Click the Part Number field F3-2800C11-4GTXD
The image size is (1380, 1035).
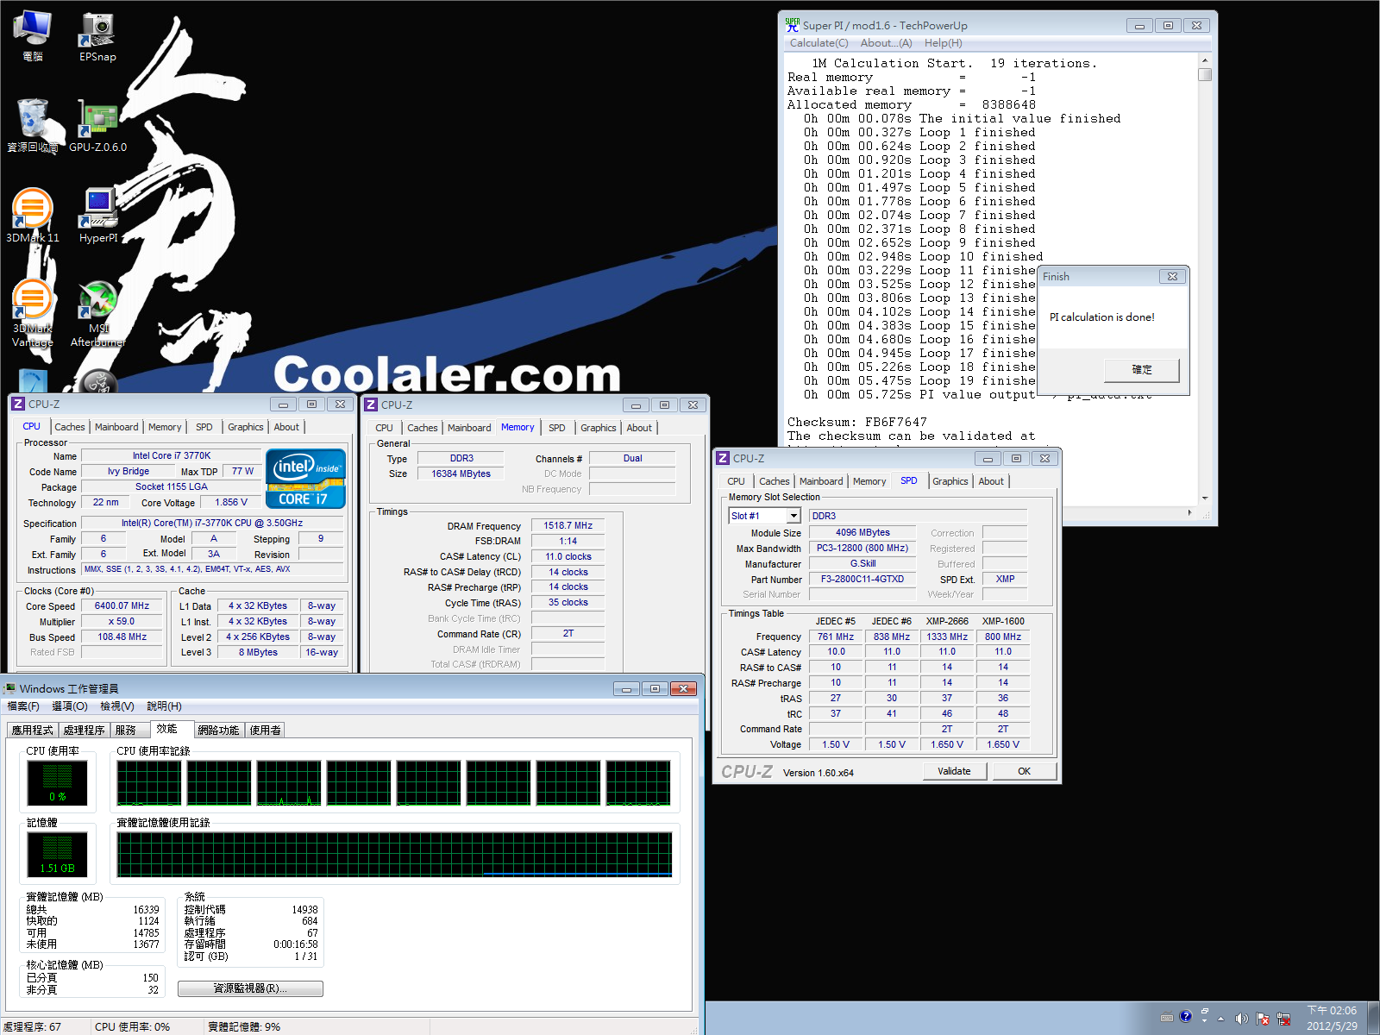(x=862, y=579)
